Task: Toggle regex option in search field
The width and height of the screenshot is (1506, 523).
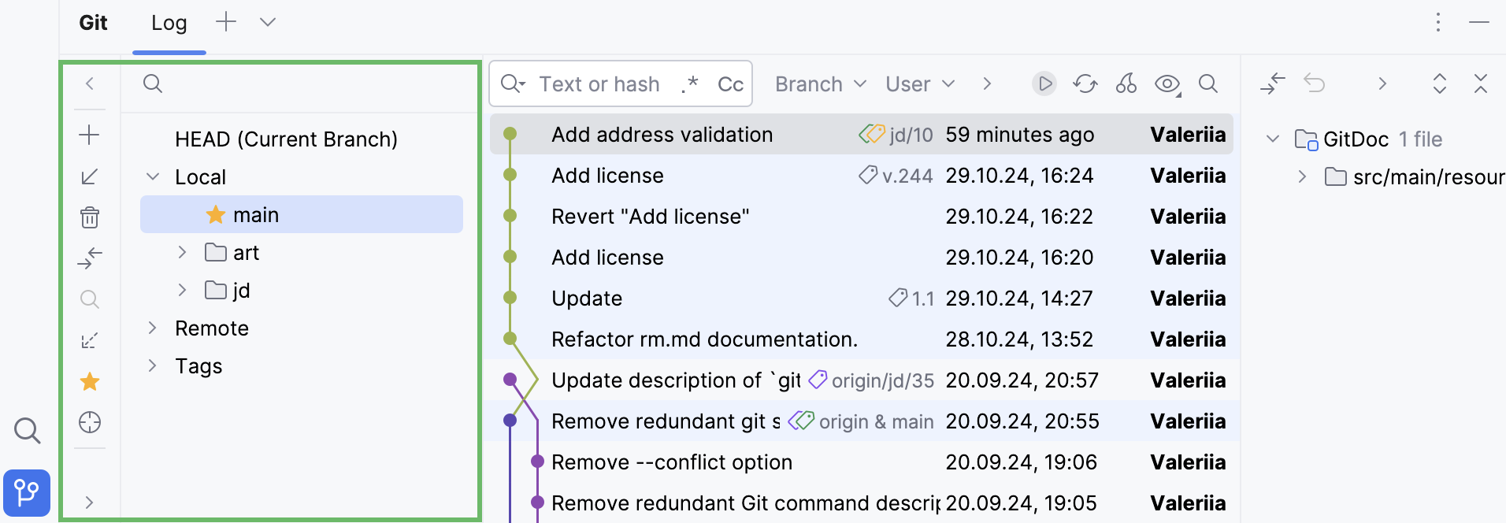Action: coord(690,83)
